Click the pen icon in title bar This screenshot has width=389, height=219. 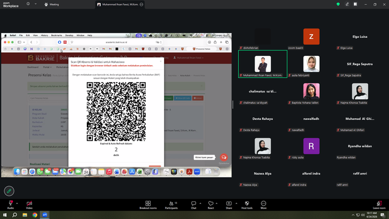347,4
